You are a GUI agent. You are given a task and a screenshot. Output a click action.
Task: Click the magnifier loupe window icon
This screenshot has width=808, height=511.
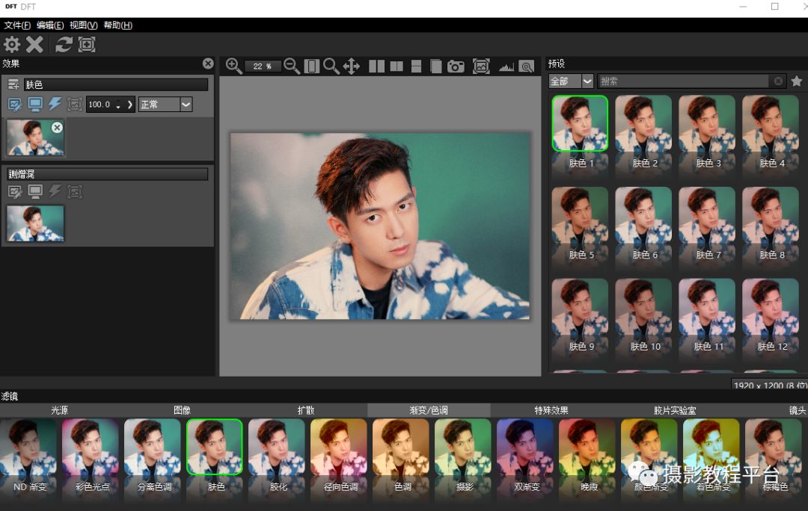[527, 66]
